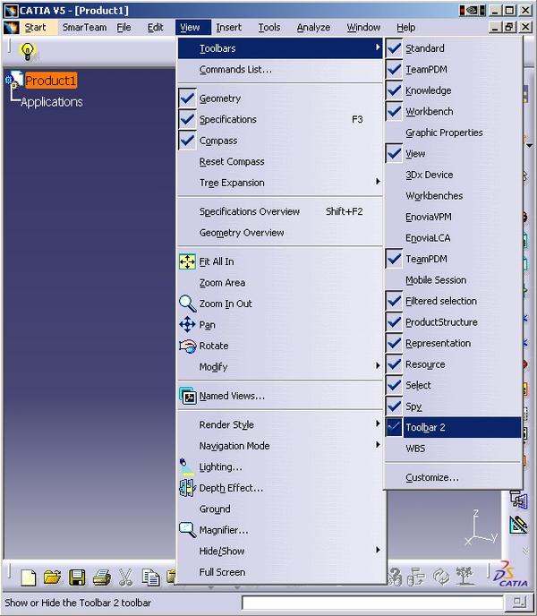Select the Product1 tree node label
The image size is (537, 616).
51,81
